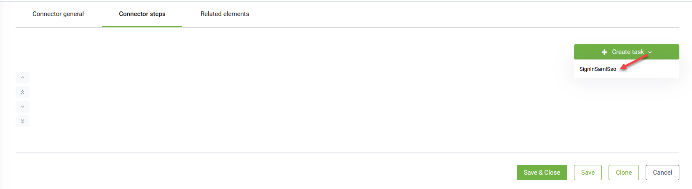Move selected step down one position

point(22,107)
